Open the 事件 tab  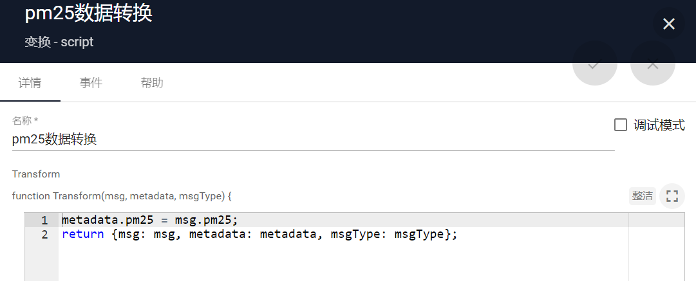pos(91,83)
